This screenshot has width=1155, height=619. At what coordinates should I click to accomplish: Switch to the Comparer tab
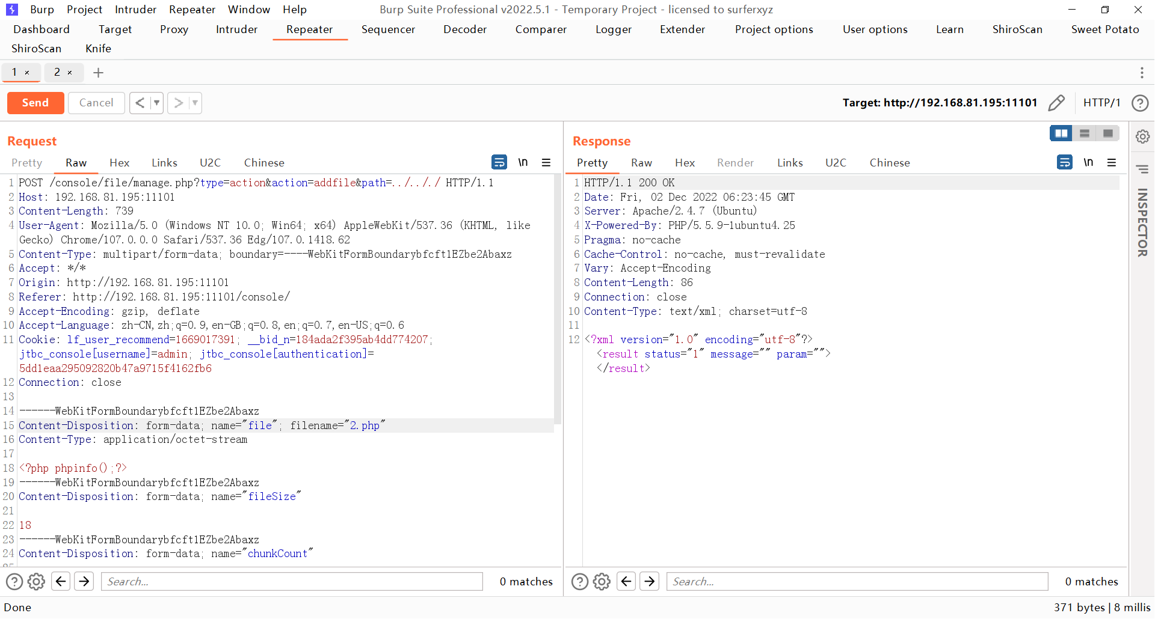541,29
